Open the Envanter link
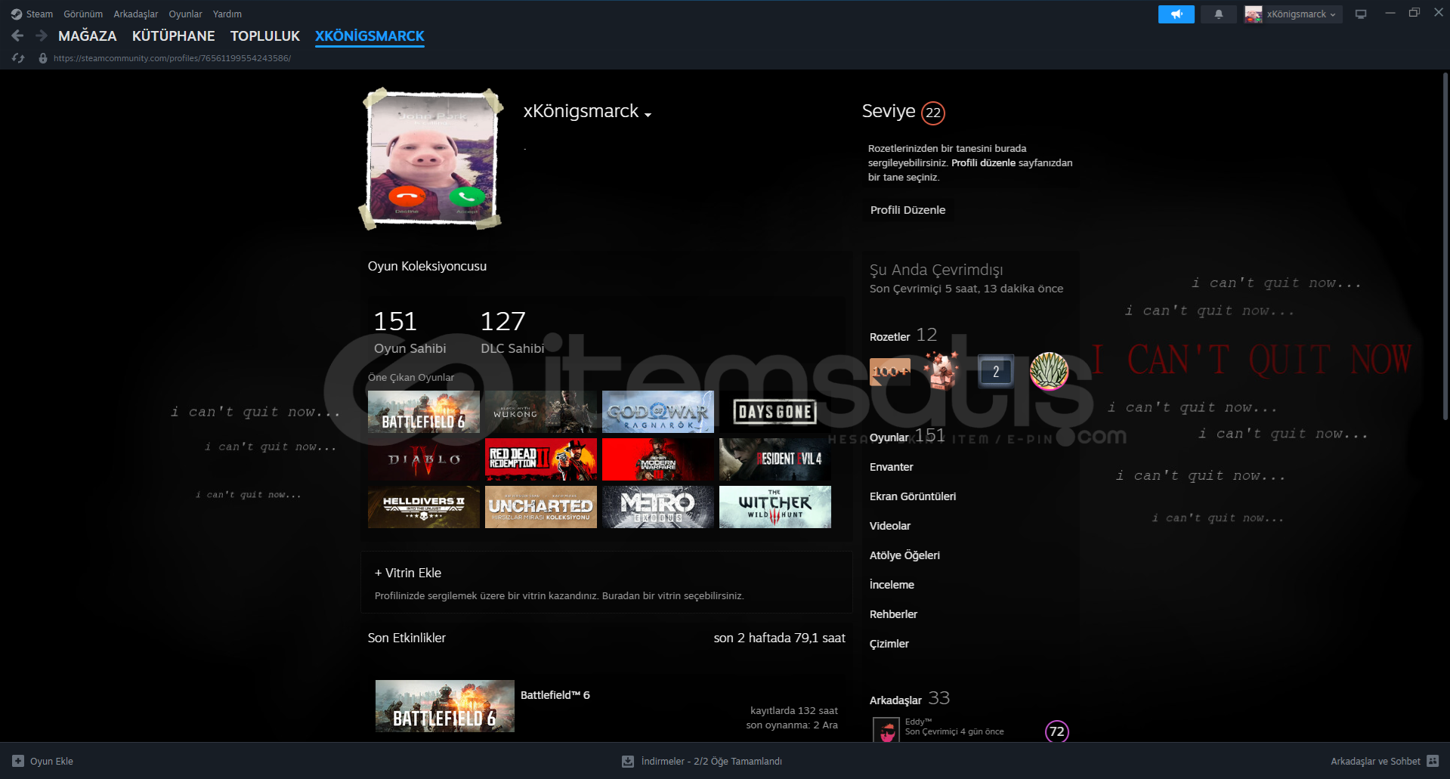 pyautogui.click(x=892, y=467)
